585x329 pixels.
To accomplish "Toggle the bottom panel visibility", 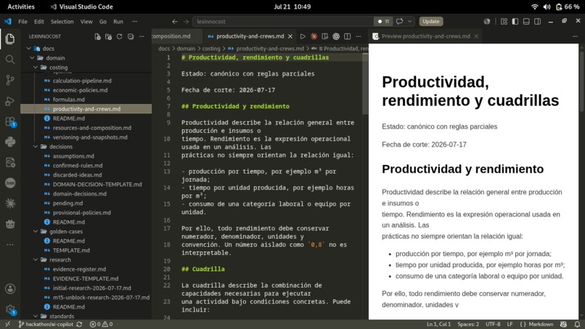I will [526, 21].
